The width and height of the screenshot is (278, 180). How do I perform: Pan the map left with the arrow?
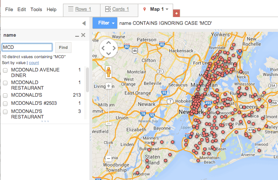[103, 48]
